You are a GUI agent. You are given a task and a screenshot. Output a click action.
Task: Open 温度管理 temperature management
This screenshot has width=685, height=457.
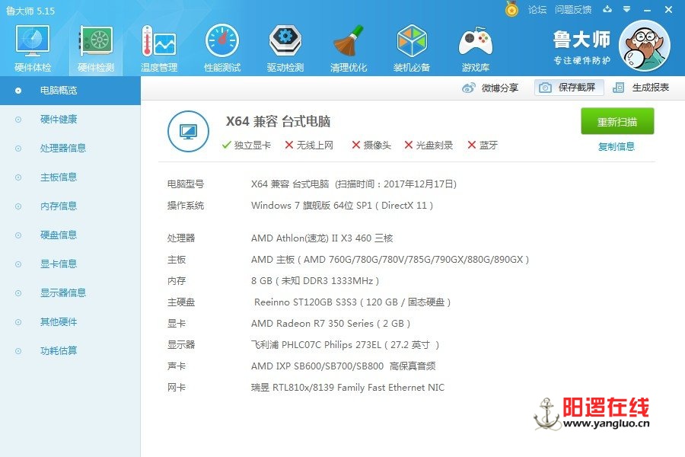[x=159, y=48]
